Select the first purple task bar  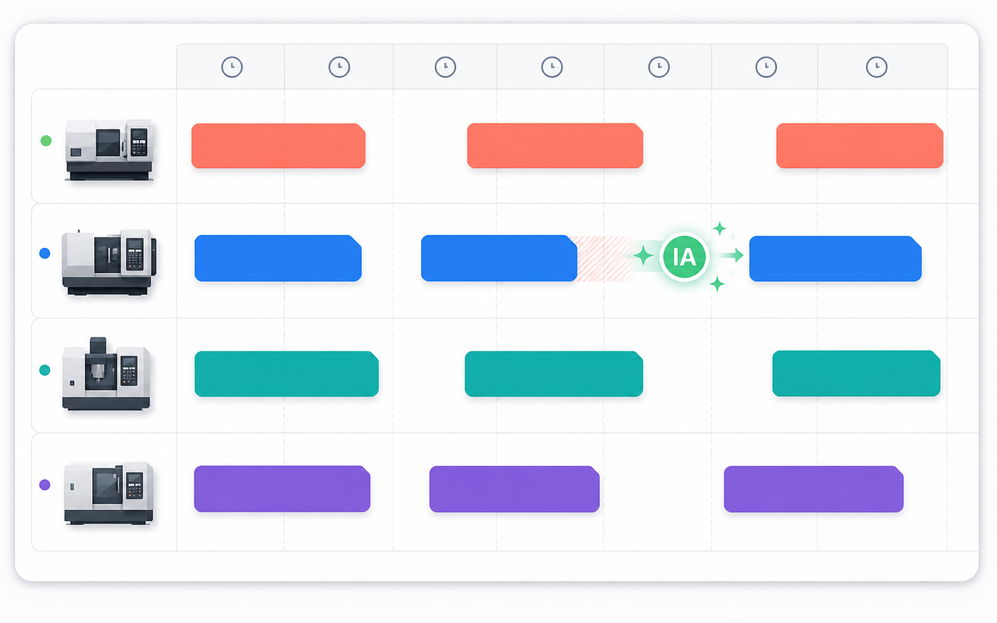pyautogui.click(x=282, y=489)
